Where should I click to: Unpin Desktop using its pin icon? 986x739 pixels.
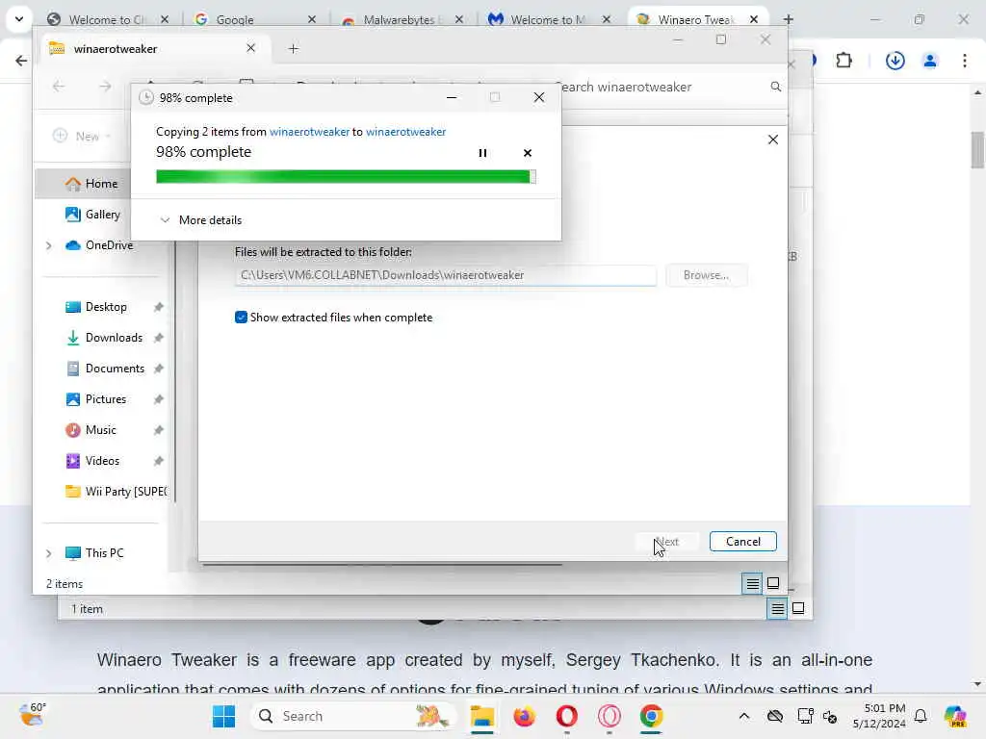[x=159, y=307]
